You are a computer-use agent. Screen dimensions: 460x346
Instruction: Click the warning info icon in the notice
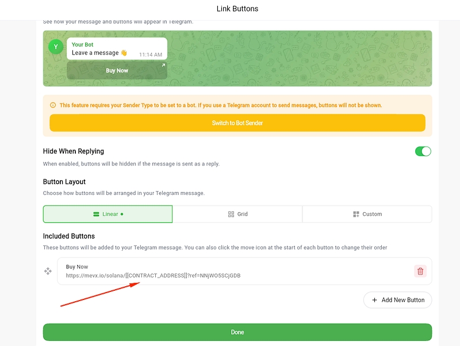(53, 105)
